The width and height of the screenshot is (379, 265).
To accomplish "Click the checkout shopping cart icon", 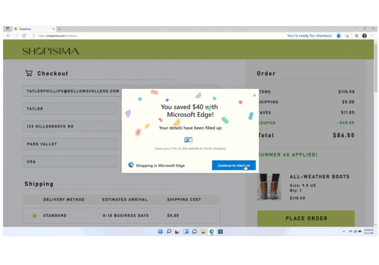I will (29, 73).
